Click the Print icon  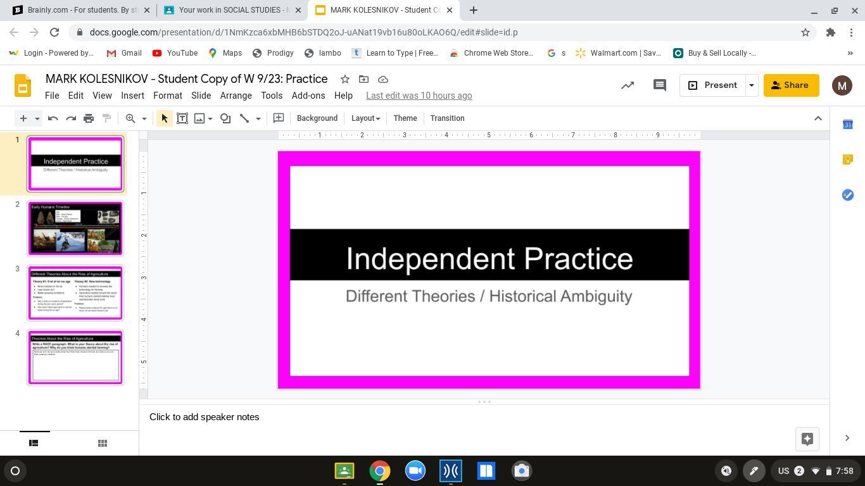(x=89, y=118)
